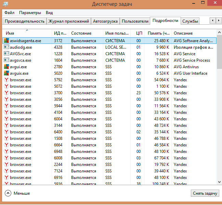The width and height of the screenshot is (222, 205).
Task: Click Yandex icon of browser.exe PID 3700
Action: pyautogui.click(x=6, y=93)
